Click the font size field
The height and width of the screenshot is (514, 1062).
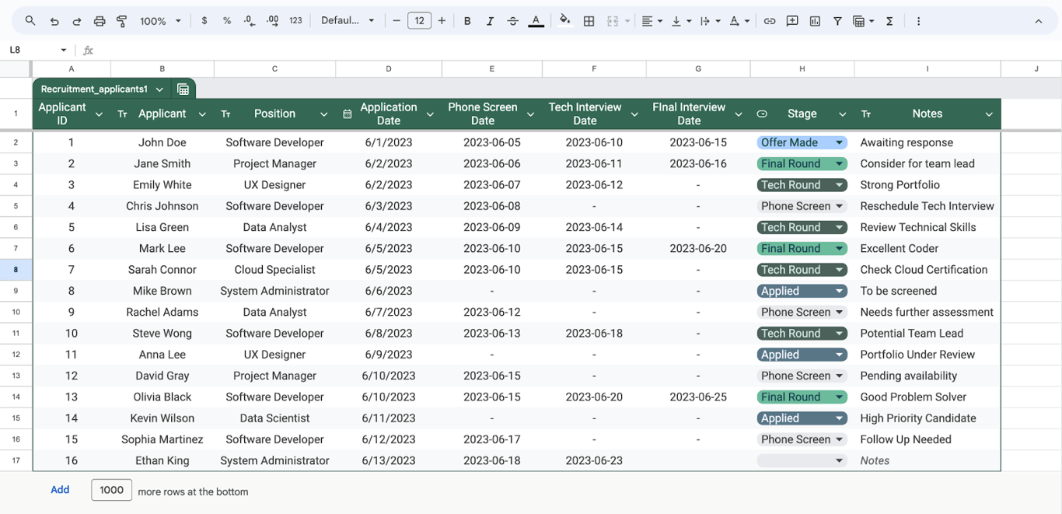[x=419, y=21]
